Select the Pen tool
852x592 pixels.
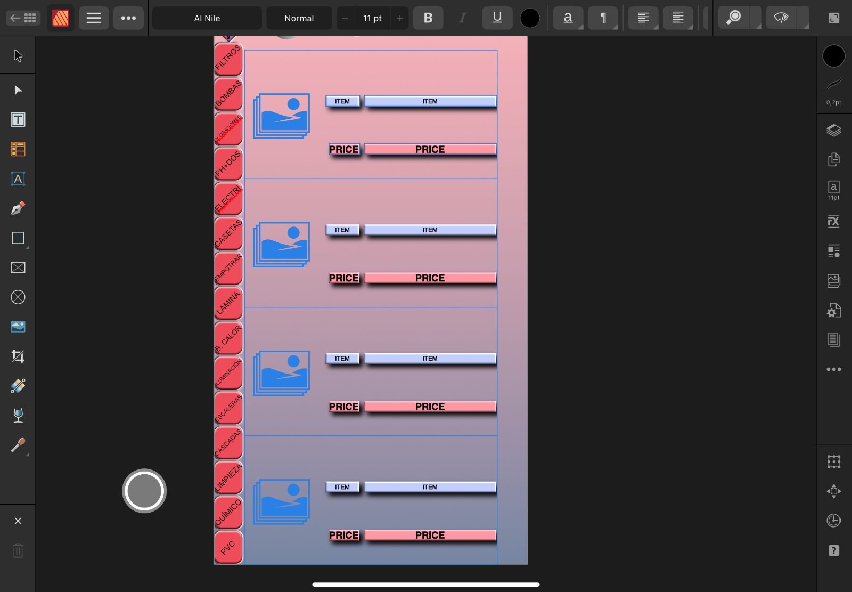tap(18, 208)
